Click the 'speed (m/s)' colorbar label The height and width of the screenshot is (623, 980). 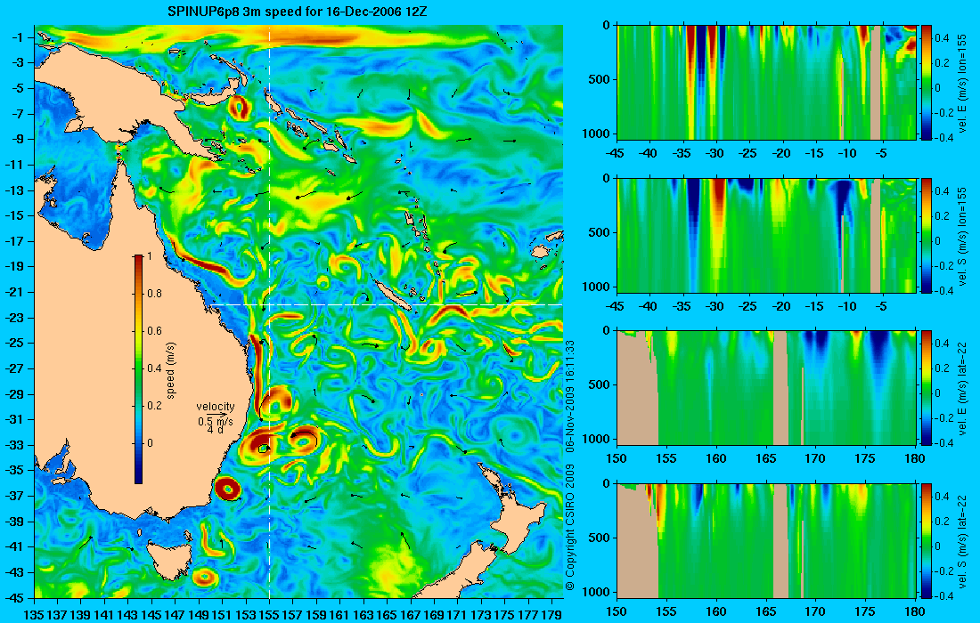(171, 369)
